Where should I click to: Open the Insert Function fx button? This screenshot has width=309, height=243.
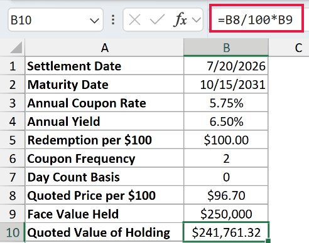[x=180, y=20]
